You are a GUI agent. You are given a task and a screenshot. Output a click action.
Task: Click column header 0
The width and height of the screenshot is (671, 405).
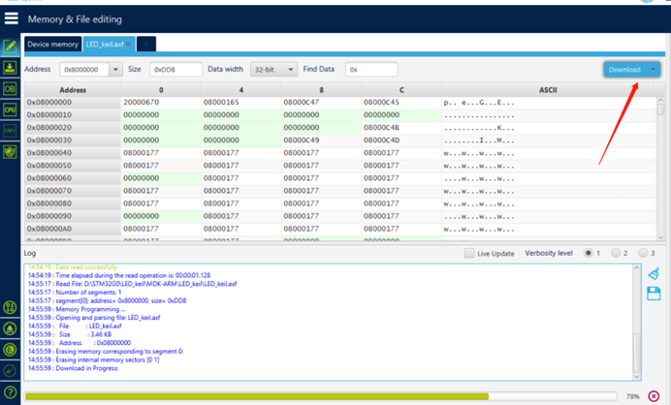[161, 90]
